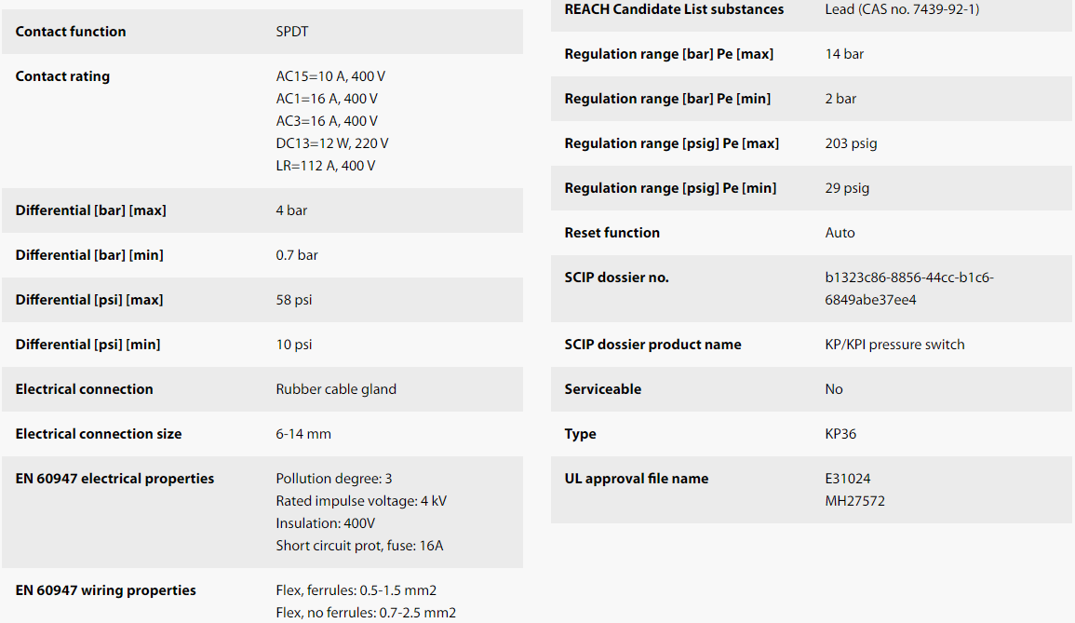Select the Rubber cable gland value
Image resolution: width=1075 pixels, height=623 pixels.
point(336,389)
